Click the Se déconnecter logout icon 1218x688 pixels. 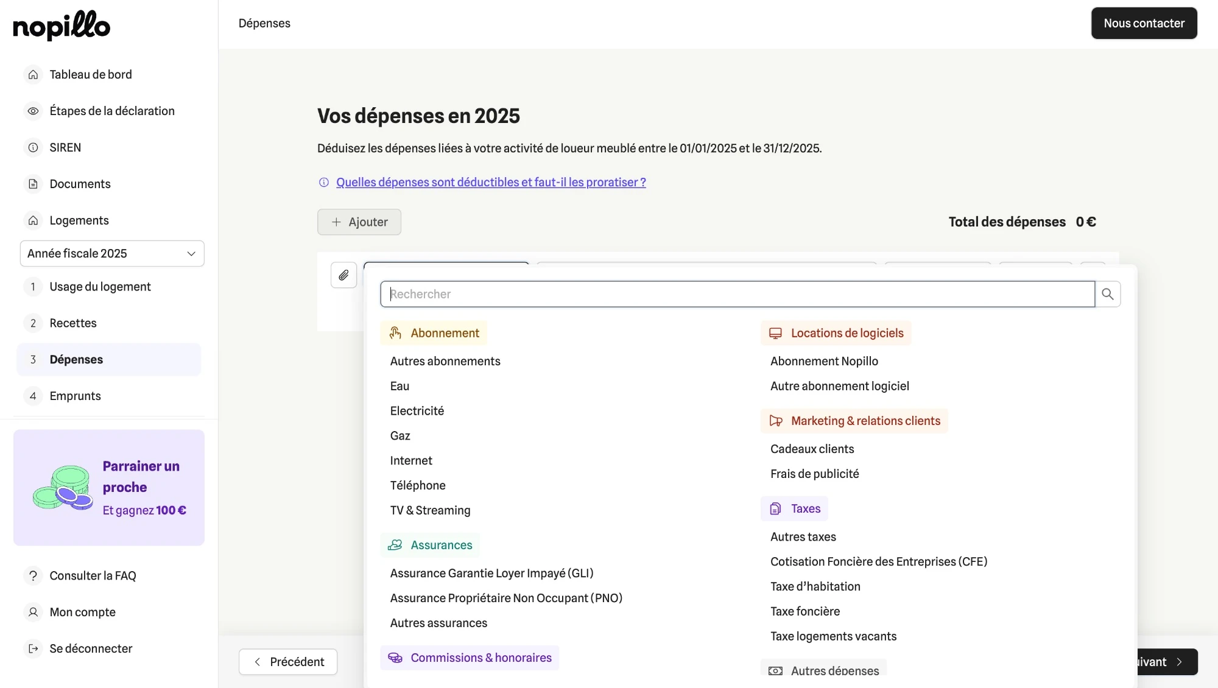(x=33, y=648)
